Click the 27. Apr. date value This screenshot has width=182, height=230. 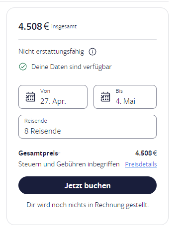[53, 101]
